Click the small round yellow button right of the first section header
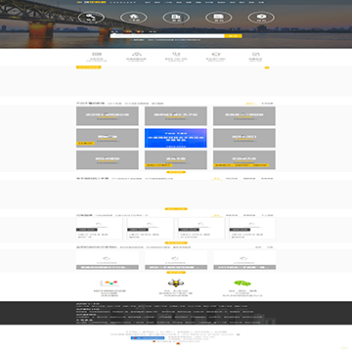The image size is (352, 352). 267,67
